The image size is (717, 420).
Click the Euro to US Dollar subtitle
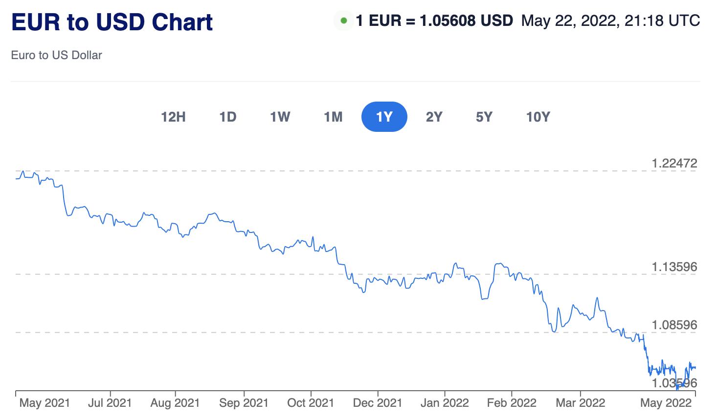56,55
